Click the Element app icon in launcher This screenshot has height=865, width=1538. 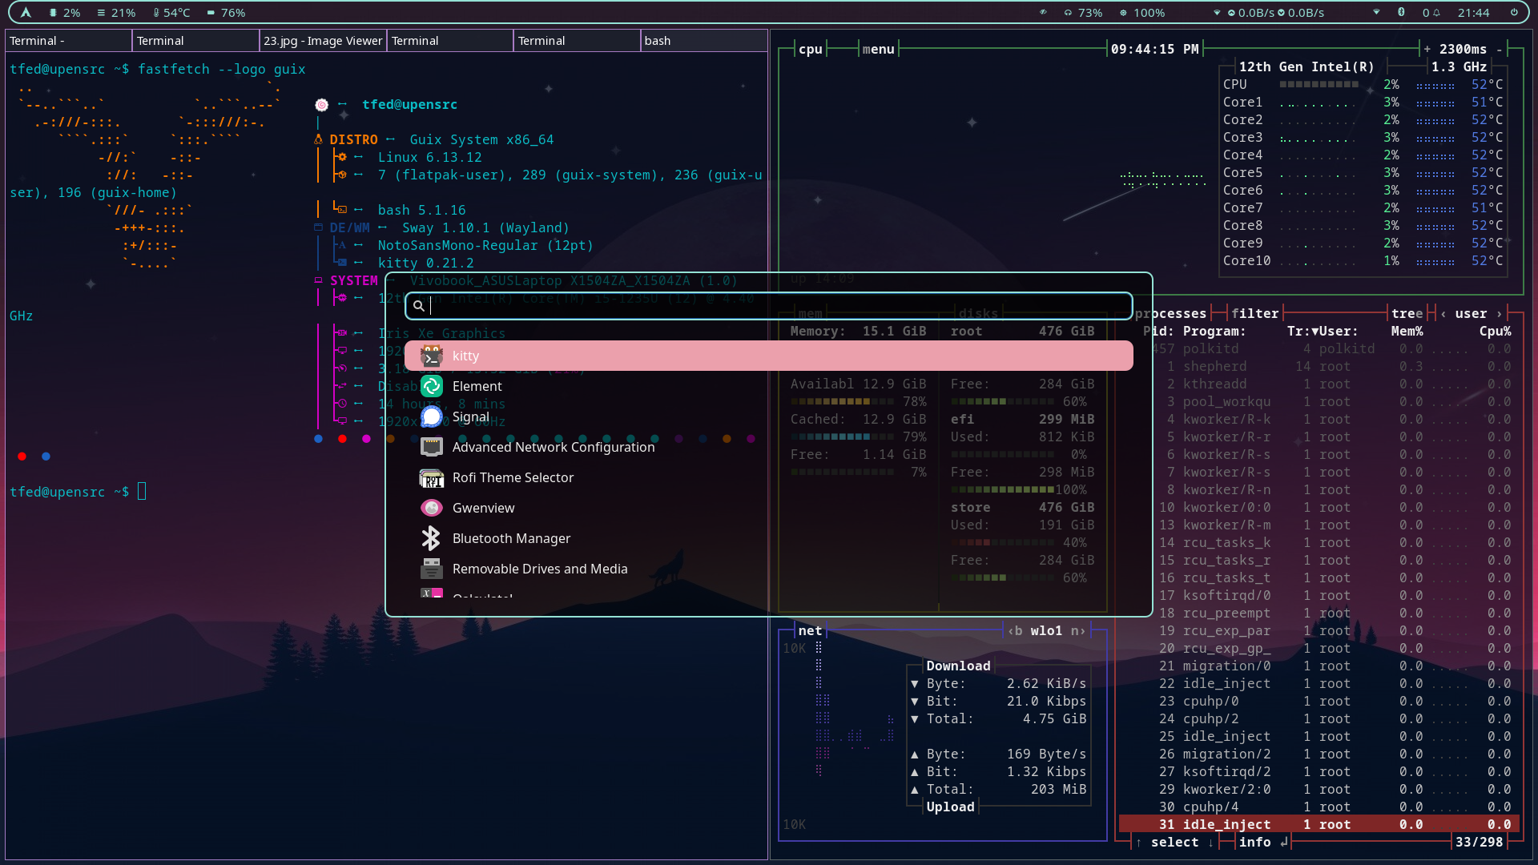click(x=432, y=386)
